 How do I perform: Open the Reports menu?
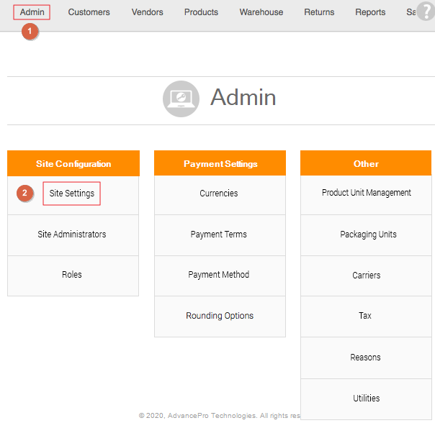[x=370, y=12]
